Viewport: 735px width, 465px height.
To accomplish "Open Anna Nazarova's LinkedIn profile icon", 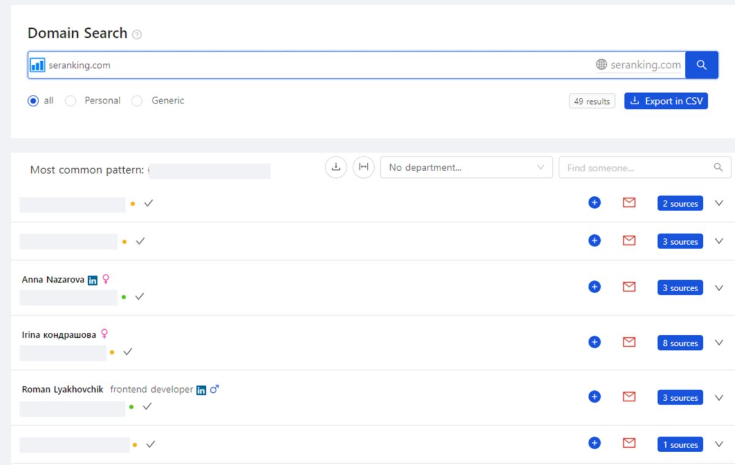I will pyautogui.click(x=92, y=280).
